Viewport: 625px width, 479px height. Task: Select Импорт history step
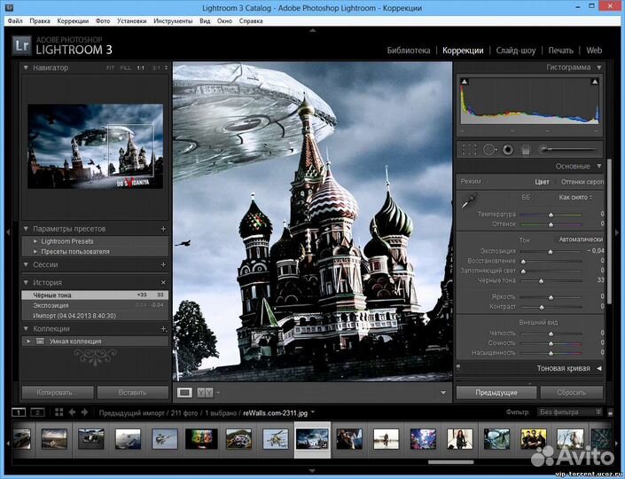pos(95,316)
